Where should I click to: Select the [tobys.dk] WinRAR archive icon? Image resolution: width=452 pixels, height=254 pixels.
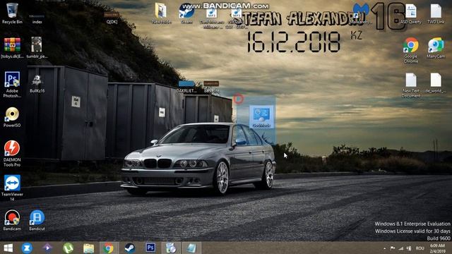coord(12,48)
